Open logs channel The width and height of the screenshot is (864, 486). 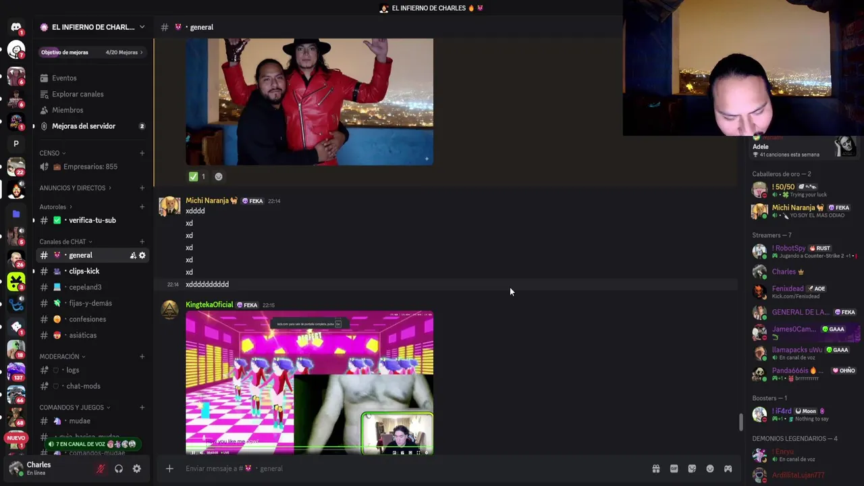[92, 370]
